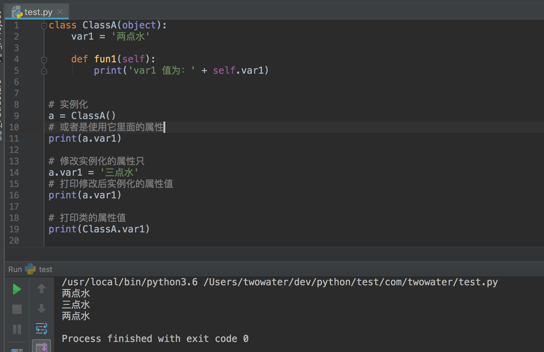Click the Pause Output icon

[x=17, y=329]
